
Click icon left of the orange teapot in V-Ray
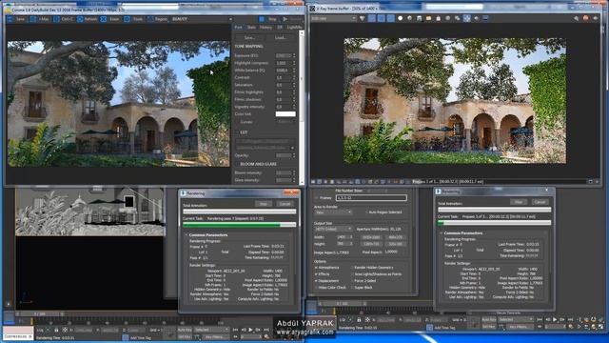[x=577, y=18]
